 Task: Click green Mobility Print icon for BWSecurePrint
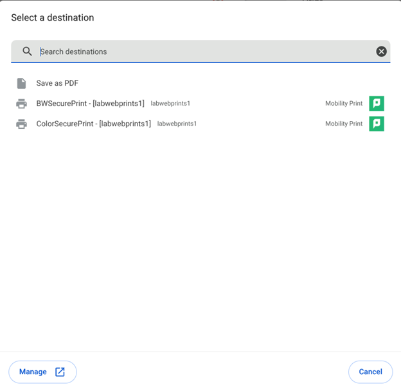(377, 104)
